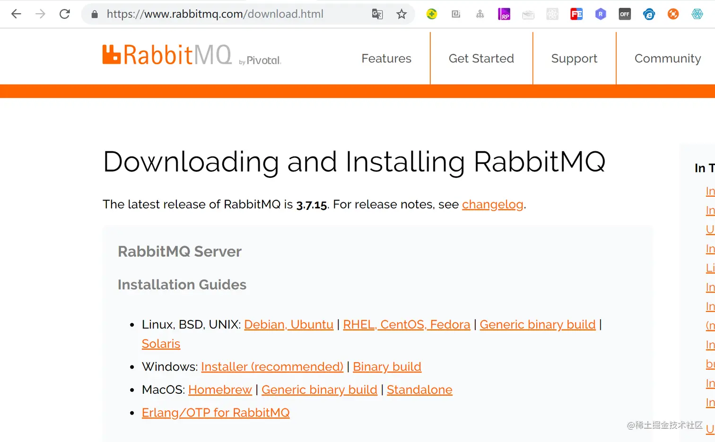The width and height of the screenshot is (715, 442).
Task: Open the React developer tools extension
Action: pos(552,14)
